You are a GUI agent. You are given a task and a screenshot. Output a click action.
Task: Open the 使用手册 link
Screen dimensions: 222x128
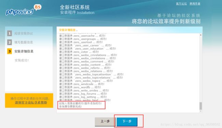coord(195,4)
